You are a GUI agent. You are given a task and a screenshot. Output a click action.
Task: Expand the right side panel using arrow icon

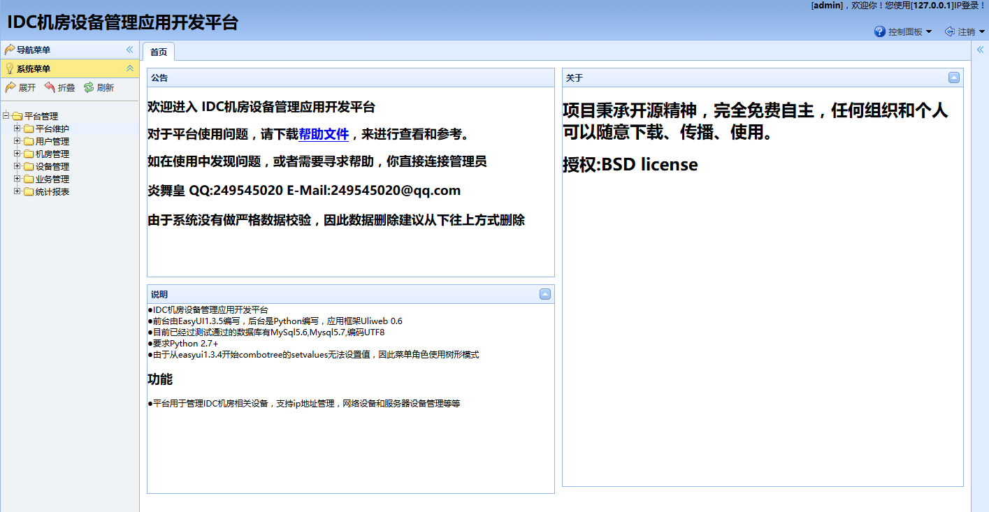[x=980, y=50]
